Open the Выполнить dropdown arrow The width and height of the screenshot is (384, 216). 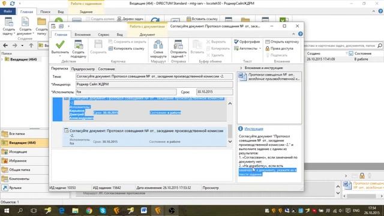tap(60, 56)
